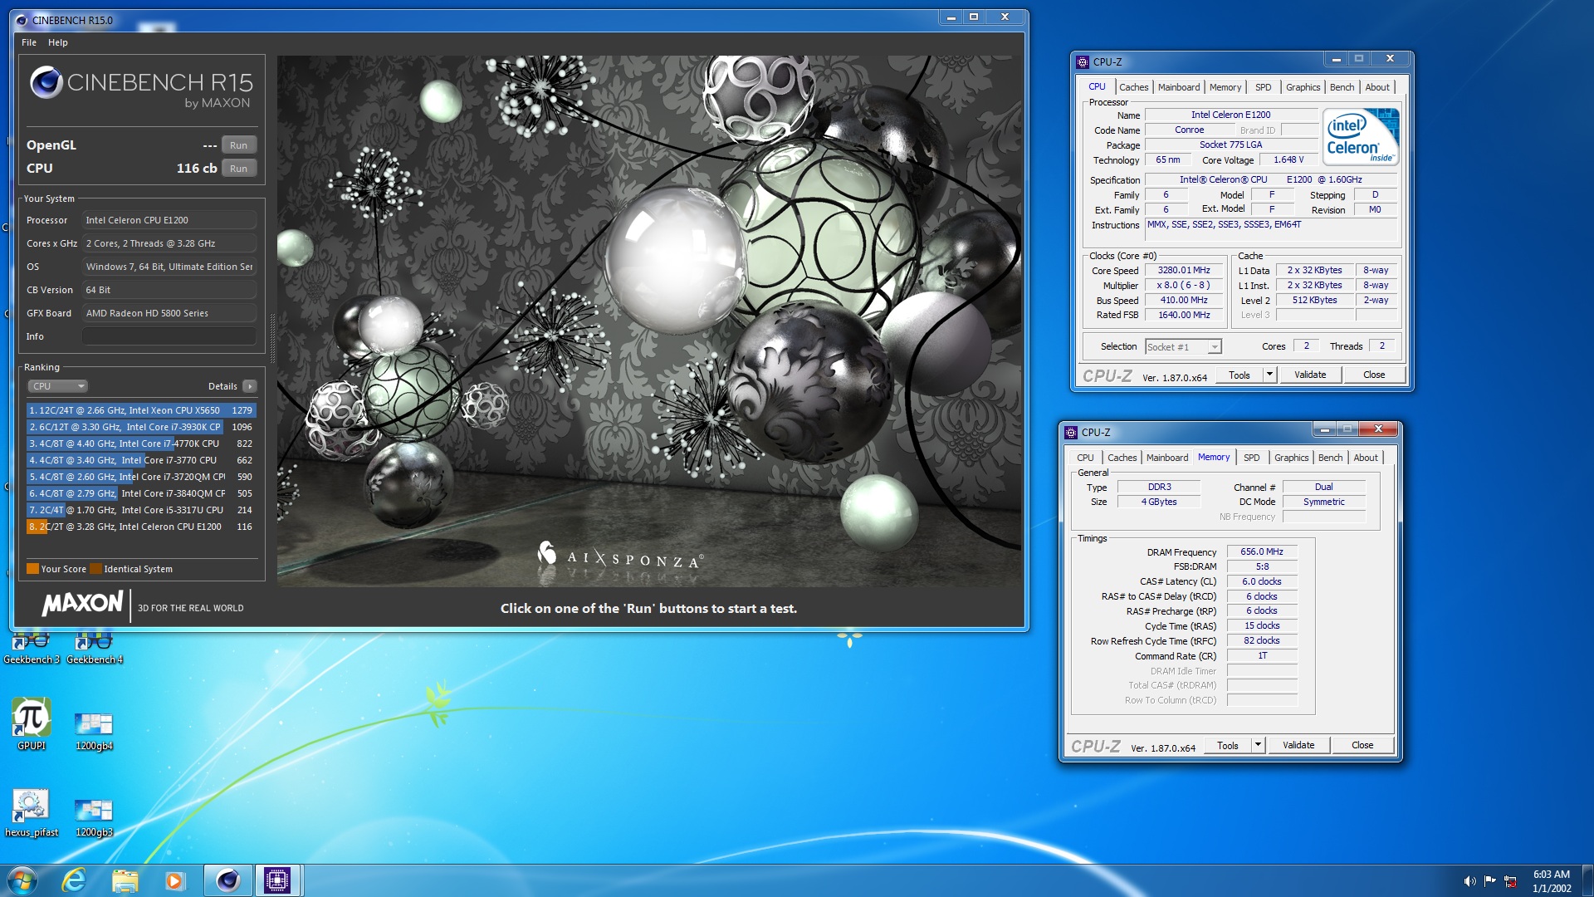Switch to CPU tab in lower CPU-Z
Viewport: 1594px width, 897px height.
coord(1085,458)
